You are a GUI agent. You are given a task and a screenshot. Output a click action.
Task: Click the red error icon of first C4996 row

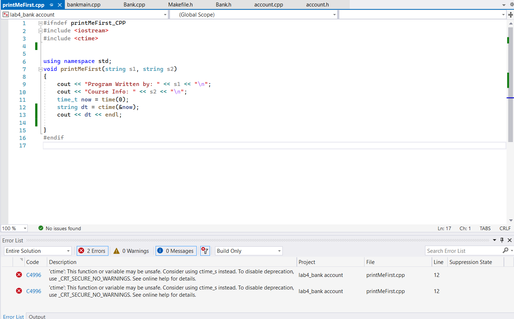tap(19, 275)
